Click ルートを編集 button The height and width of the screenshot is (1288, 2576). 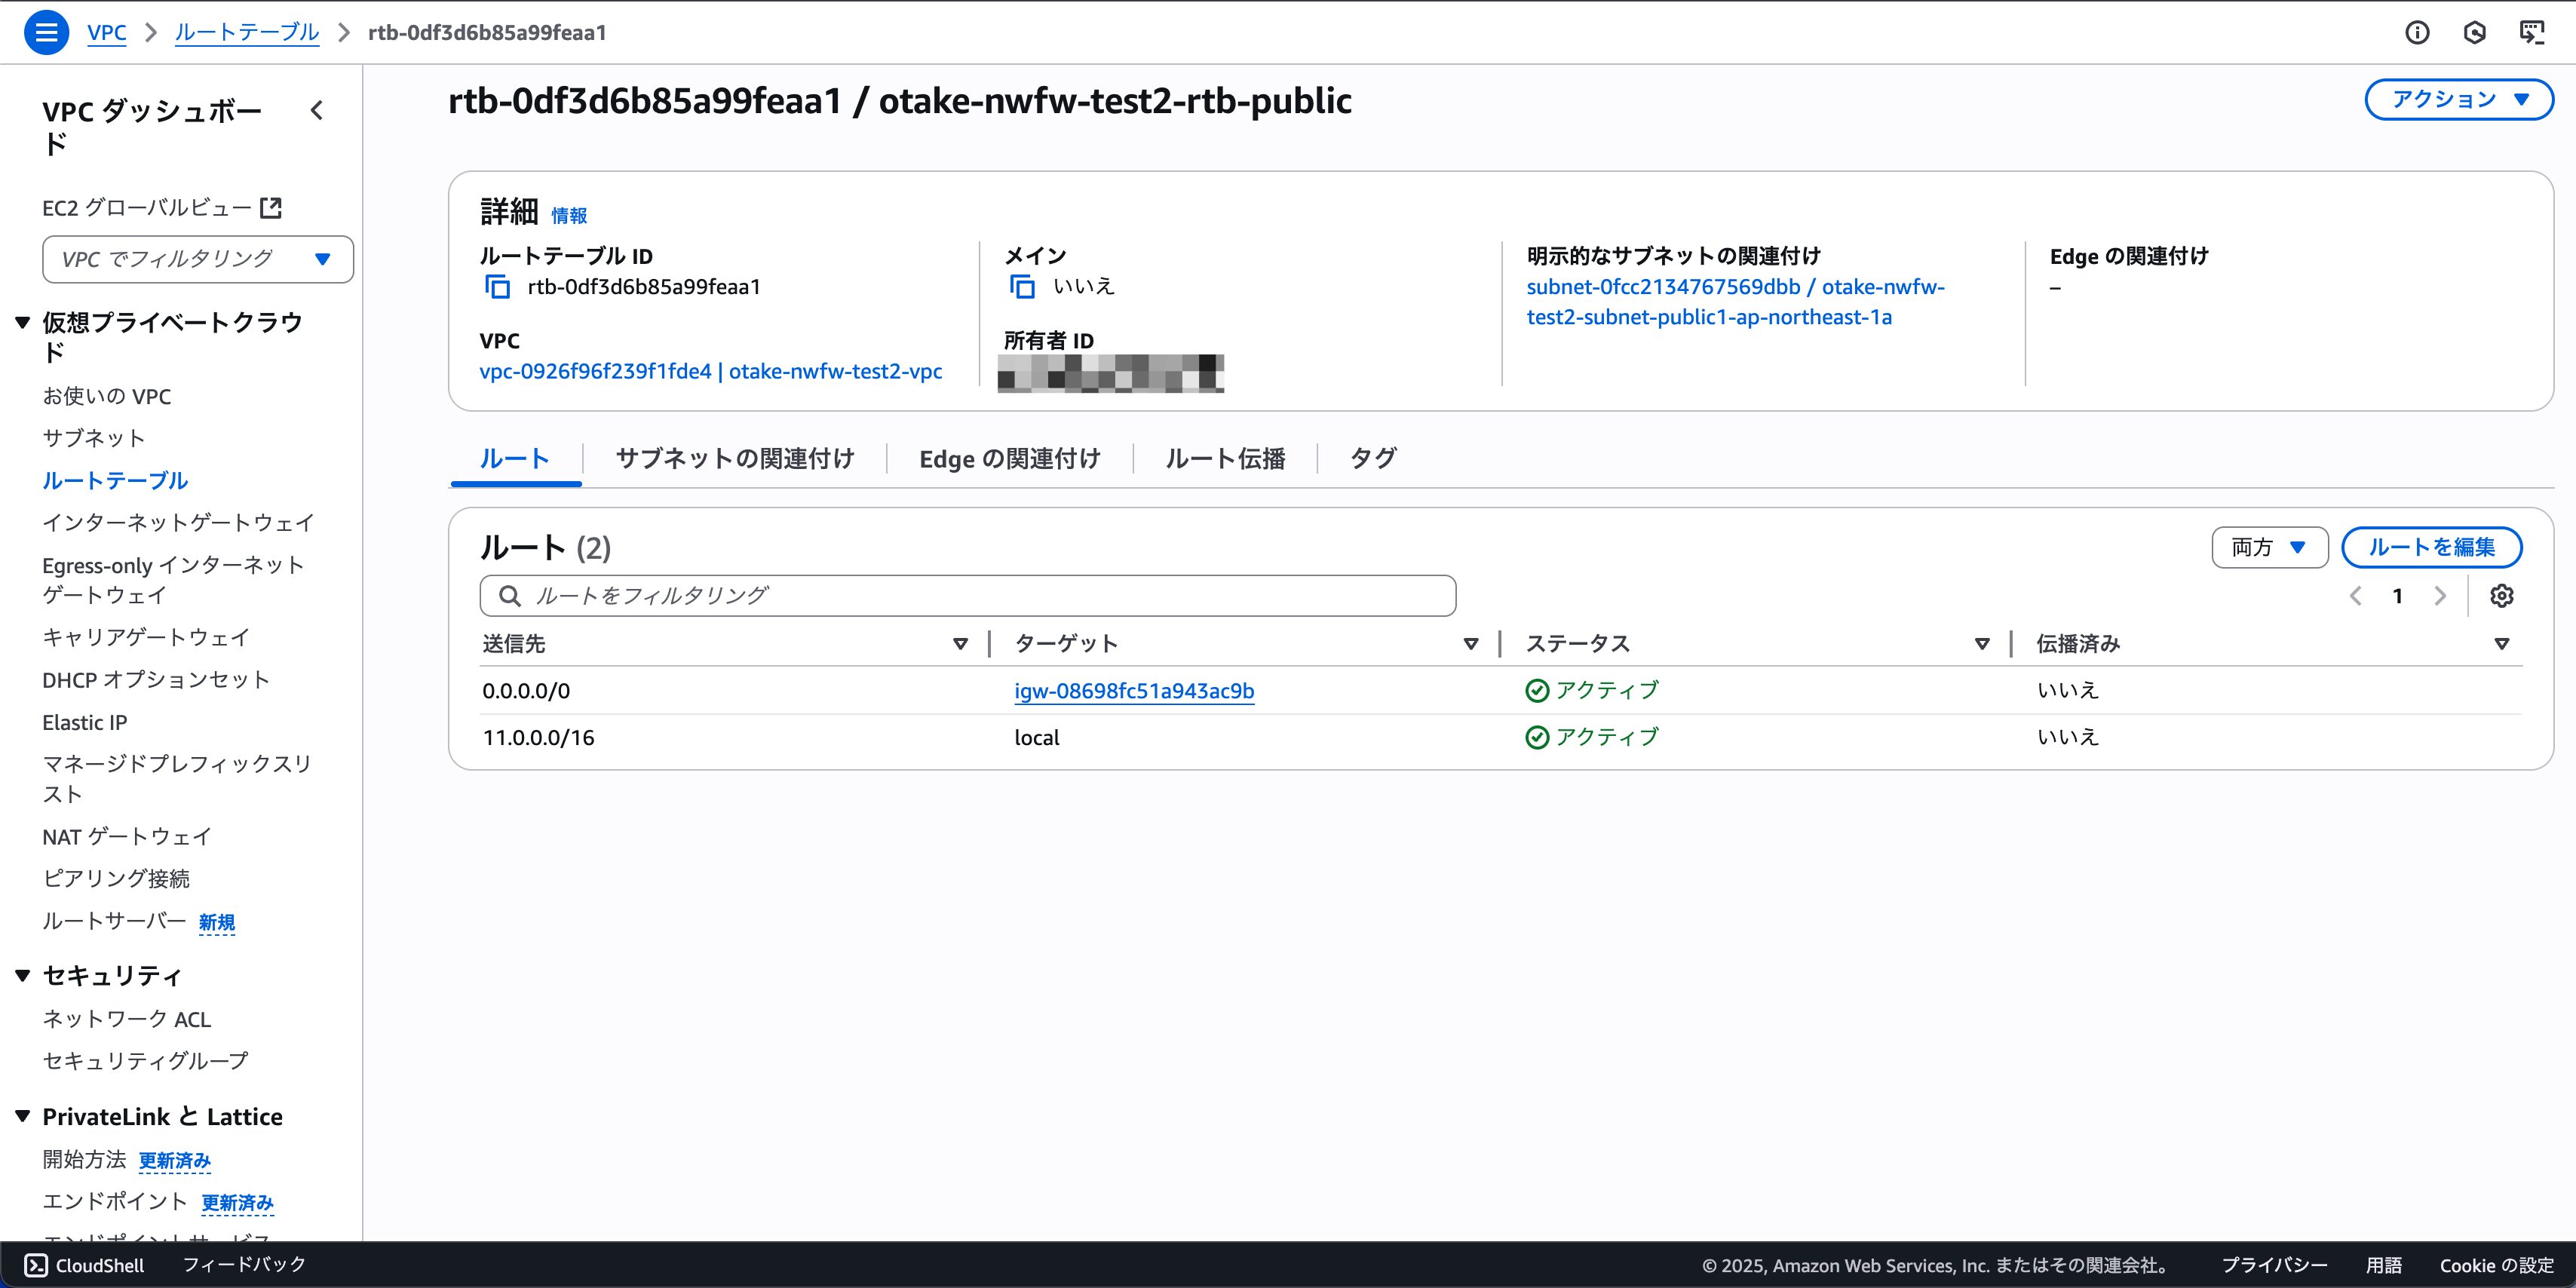click(2432, 547)
